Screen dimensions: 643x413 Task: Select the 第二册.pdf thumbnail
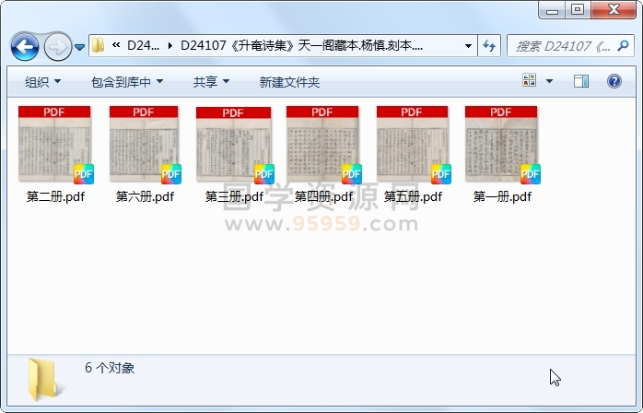[54, 144]
